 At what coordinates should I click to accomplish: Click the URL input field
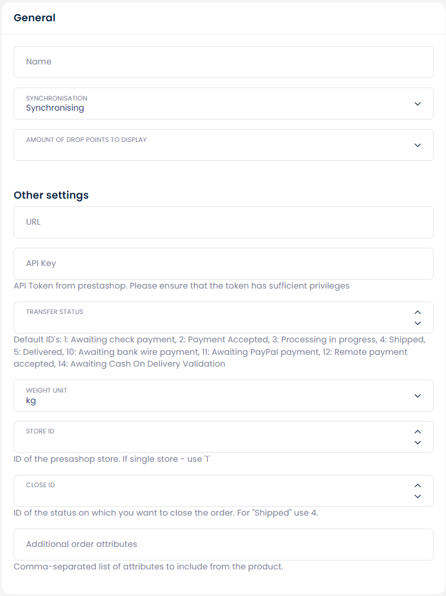point(223,222)
